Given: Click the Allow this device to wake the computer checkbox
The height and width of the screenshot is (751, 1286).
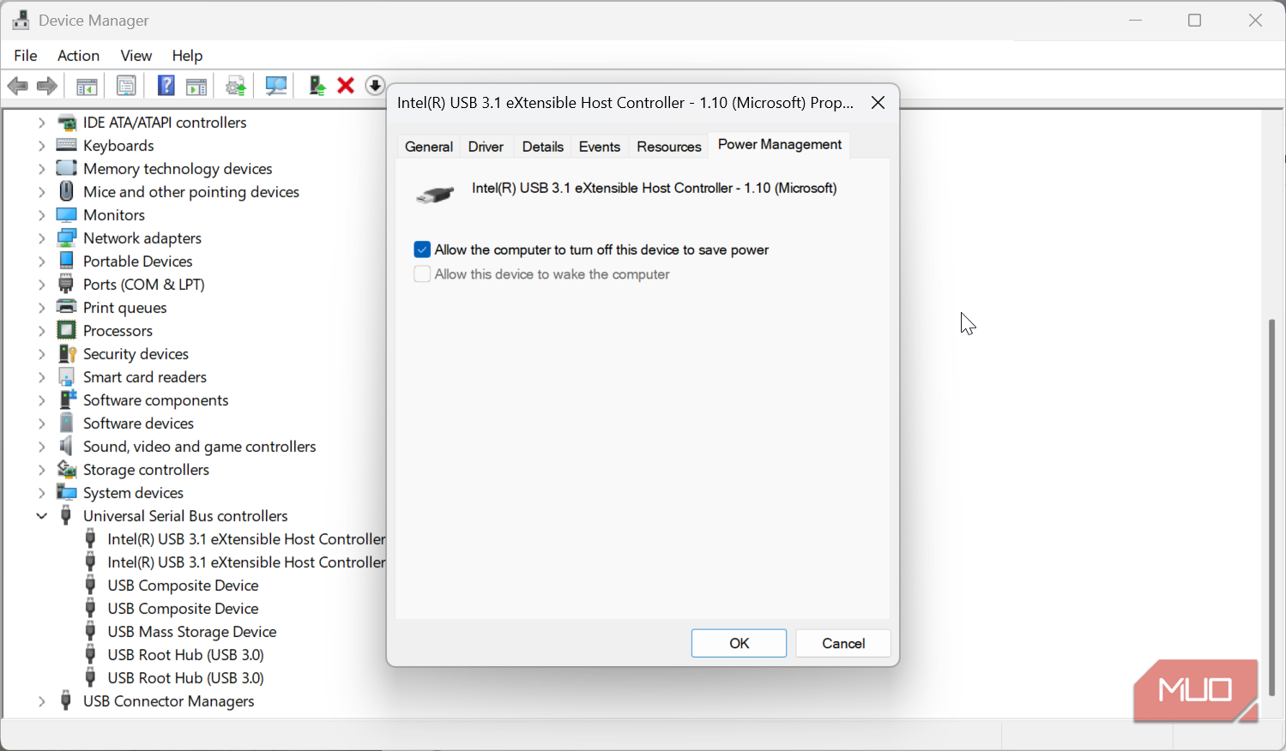Looking at the screenshot, I should (x=421, y=274).
